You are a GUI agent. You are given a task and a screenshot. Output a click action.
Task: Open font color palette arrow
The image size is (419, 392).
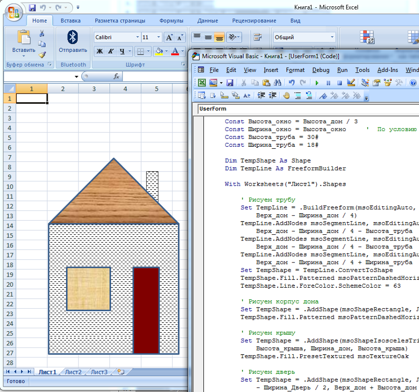[x=182, y=51]
